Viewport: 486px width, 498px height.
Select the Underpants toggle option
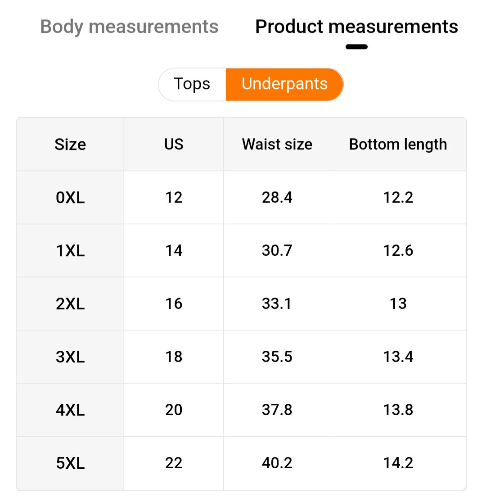tap(284, 84)
